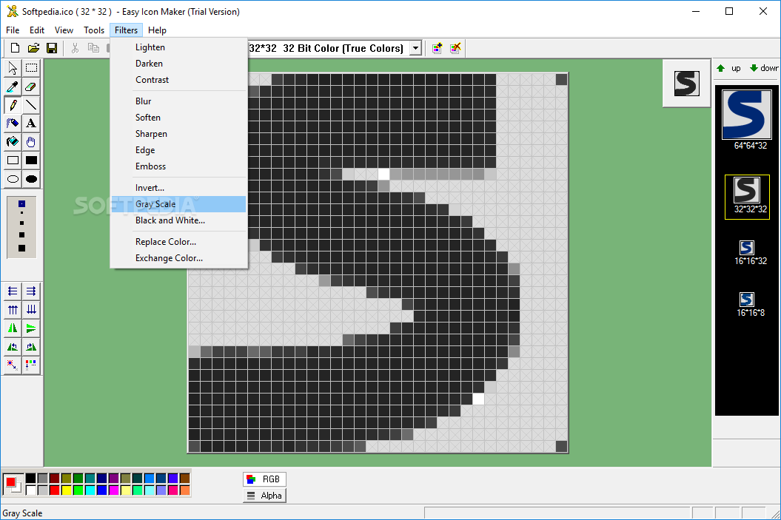Click the magic wand style effect icon
The height and width of the screenshot is (520, 781).
tap(13, 365)
